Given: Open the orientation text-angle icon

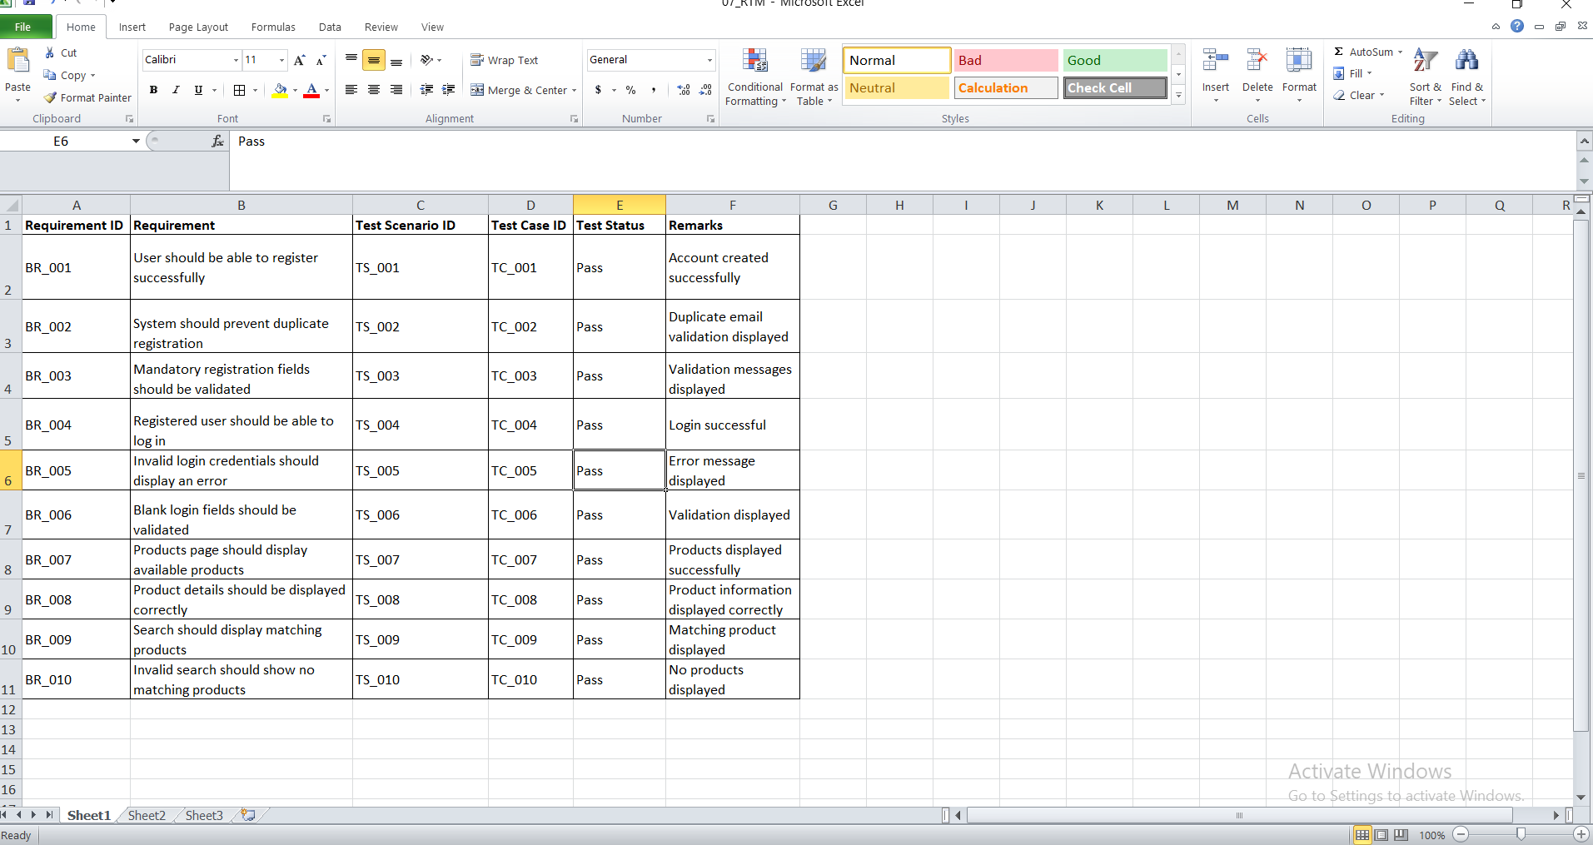Looking at the screenshot, I should coord(427,60).
